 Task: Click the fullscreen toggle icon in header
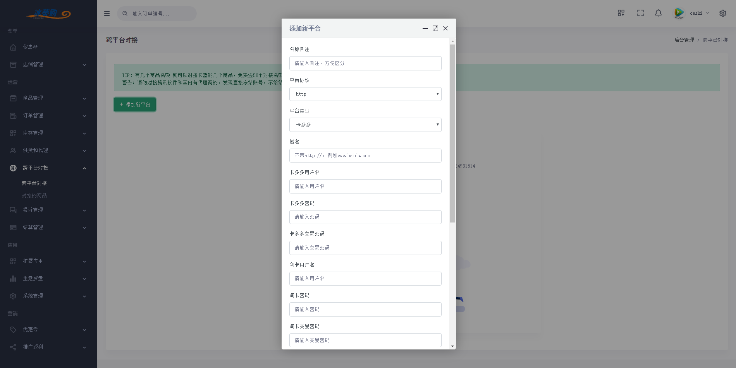click(x=640, y=13)
